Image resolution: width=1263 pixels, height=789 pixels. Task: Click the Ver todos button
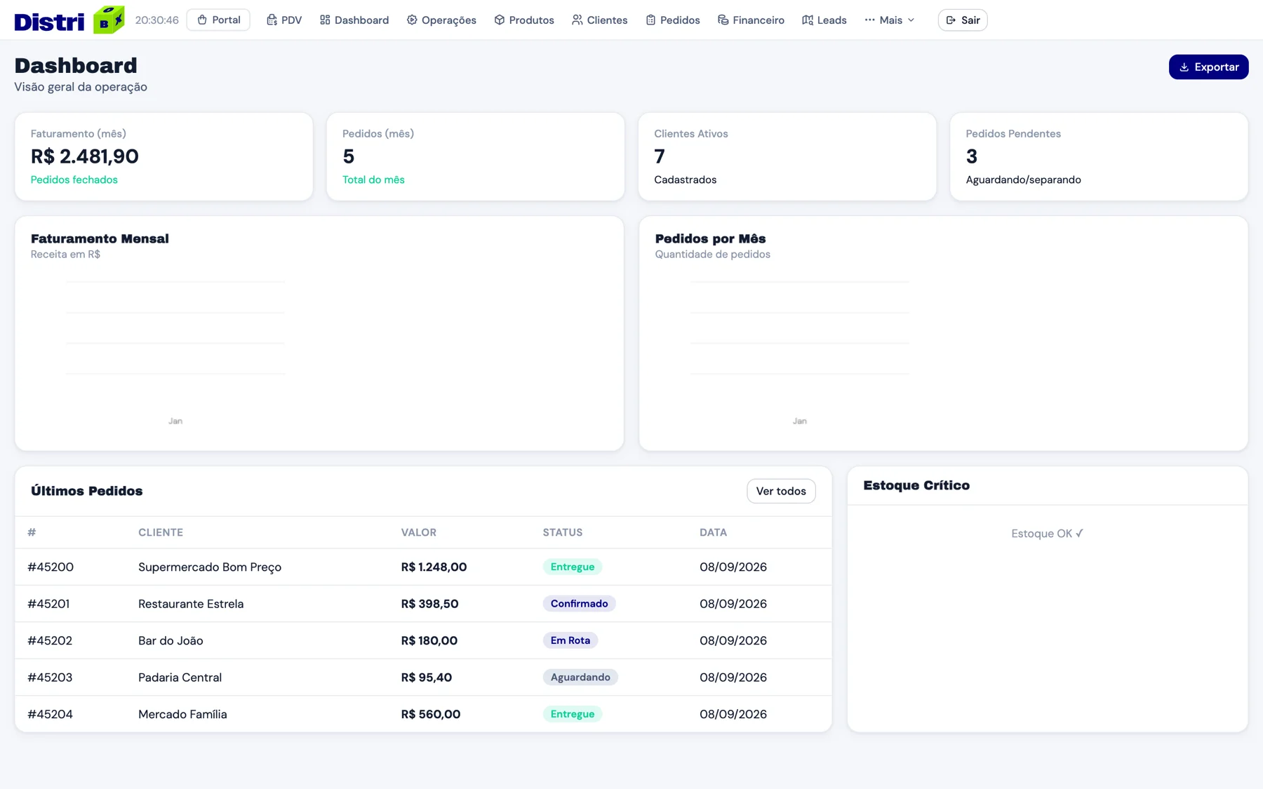click(x=781, y=491)
